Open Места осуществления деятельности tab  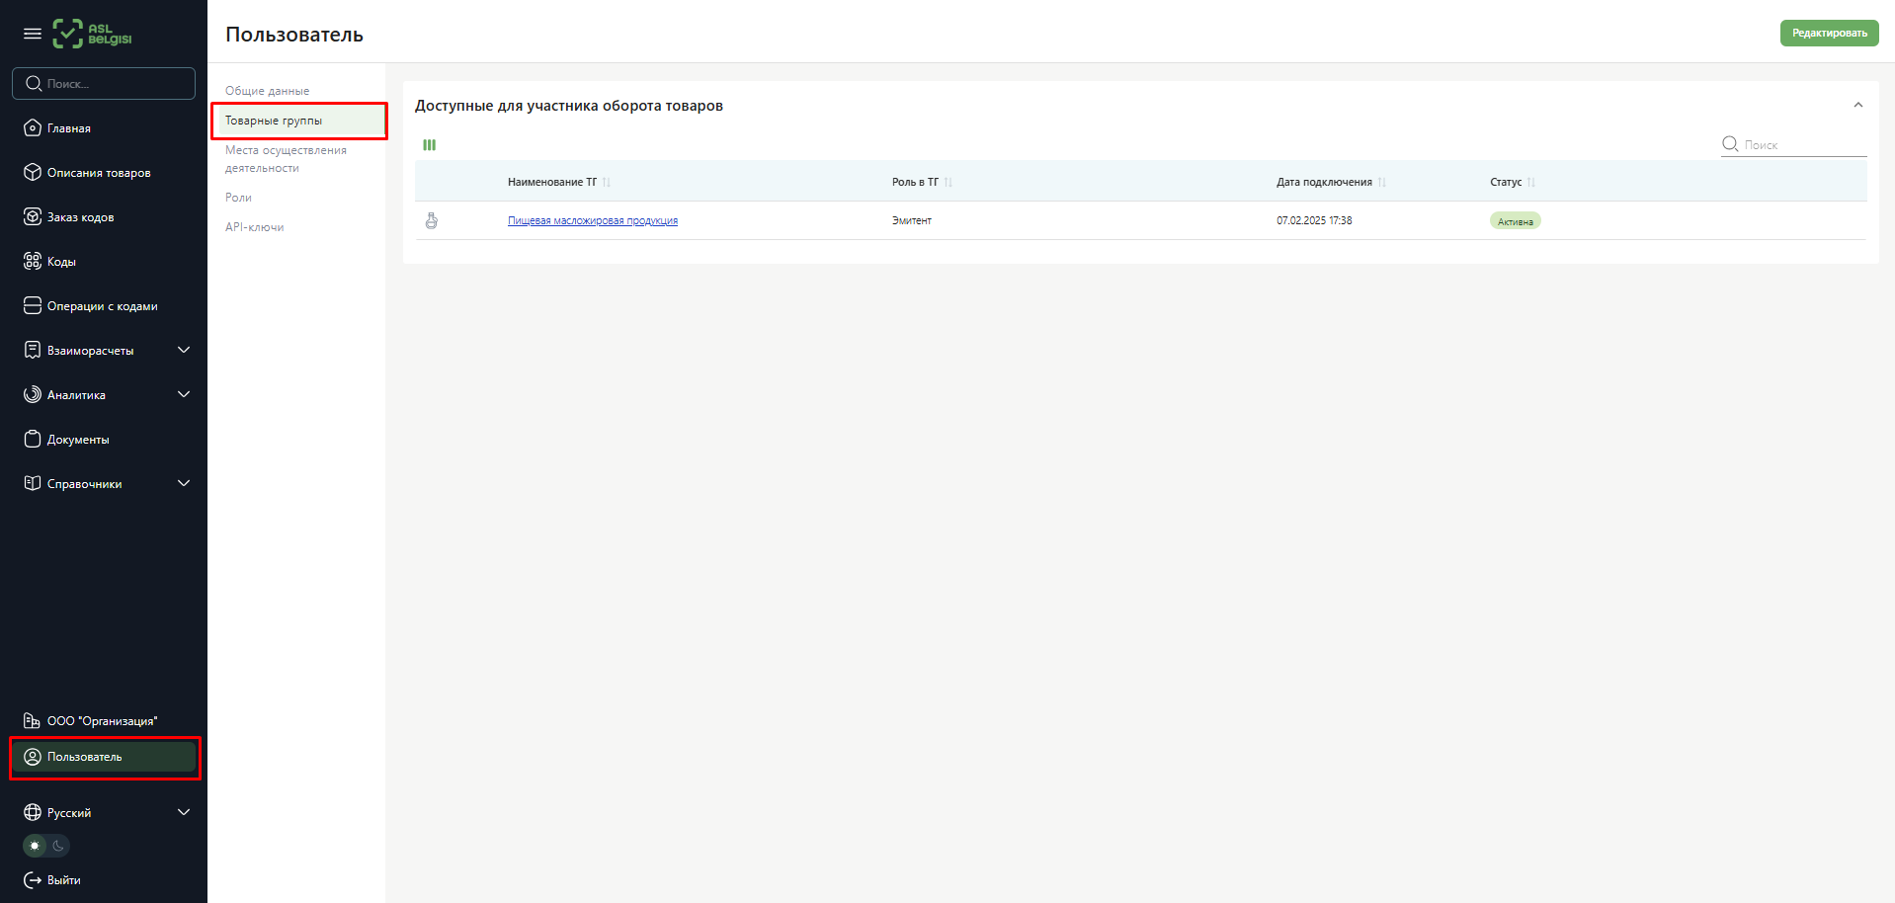point(286,159)
